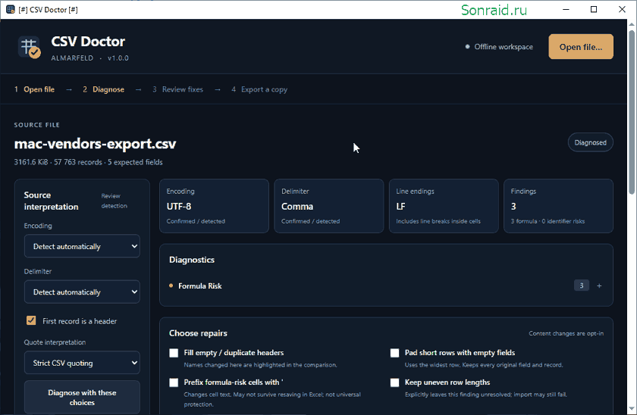Viewport: 637px width, 415px height.
Task: Click the 57 763 records info line
Action: point(88,162)
